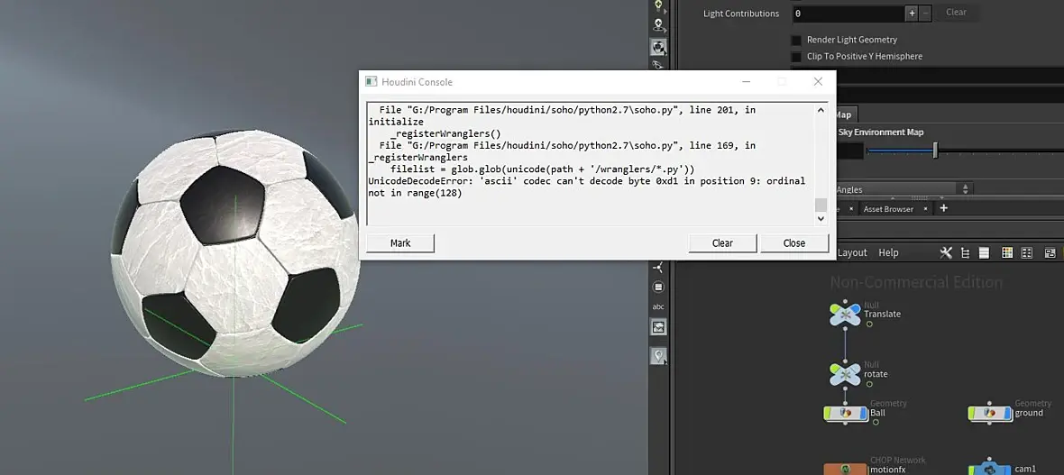The height and width of the screenshot is (475, 1064).
Task: Click console scrollbar up arrow
Action: click(x=821, y=110)
